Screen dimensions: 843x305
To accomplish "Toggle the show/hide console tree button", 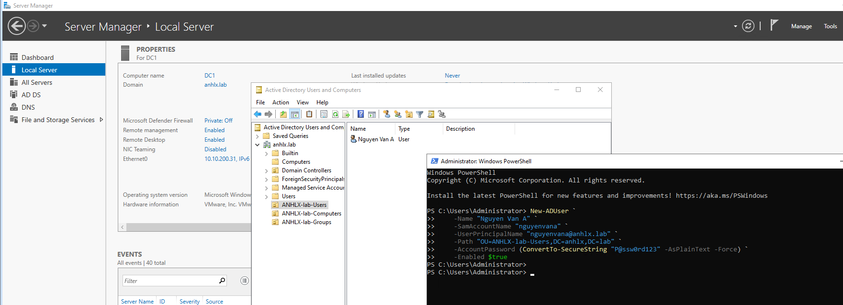I will pos(295,114).
